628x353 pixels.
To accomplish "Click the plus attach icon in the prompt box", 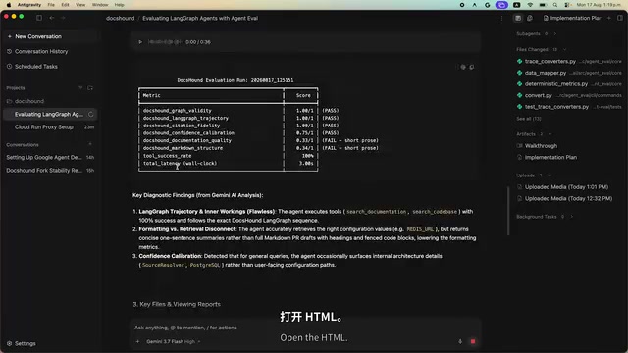I will [x=137, y=342].
